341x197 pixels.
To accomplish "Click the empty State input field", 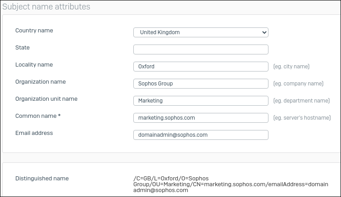I will point(200,49).
